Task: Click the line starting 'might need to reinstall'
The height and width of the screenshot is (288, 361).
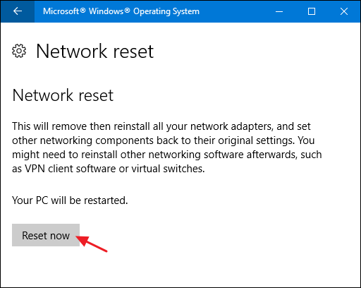Action: coord(167,155)
